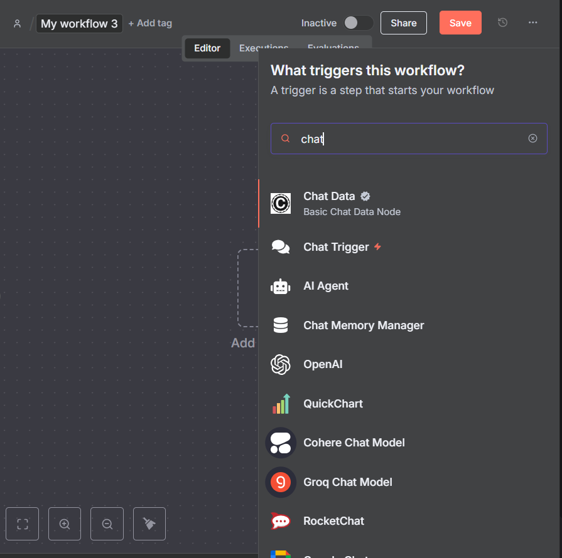
Task: Select the Chat Trigger speech bubbles icon
Action: point(281,247)
